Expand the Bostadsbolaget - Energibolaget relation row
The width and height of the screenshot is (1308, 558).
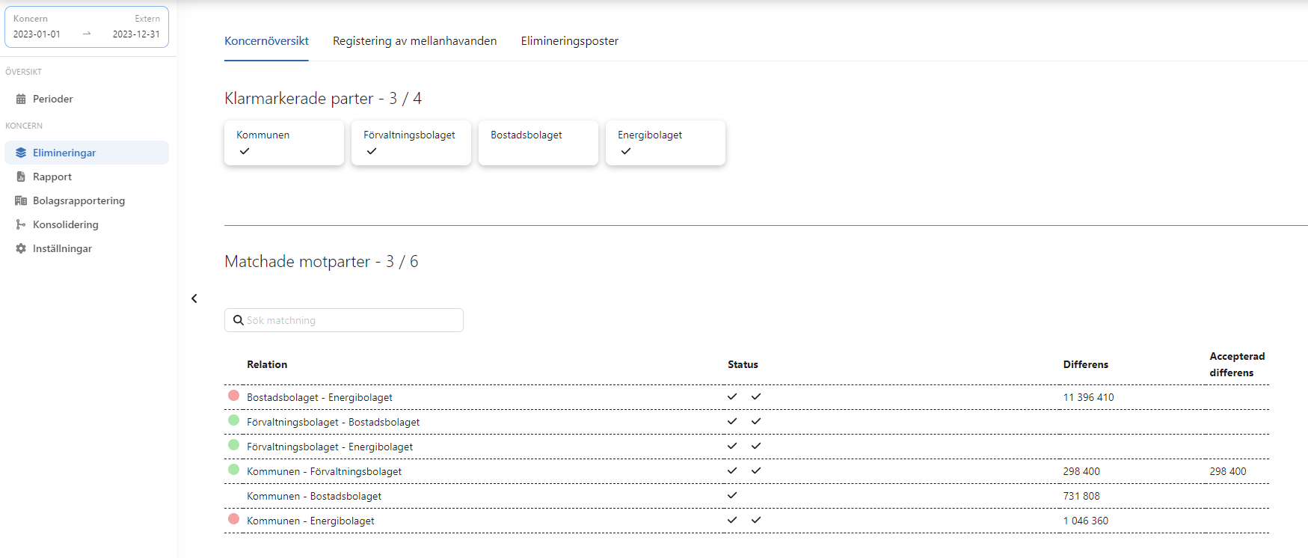tap(319, 397)
